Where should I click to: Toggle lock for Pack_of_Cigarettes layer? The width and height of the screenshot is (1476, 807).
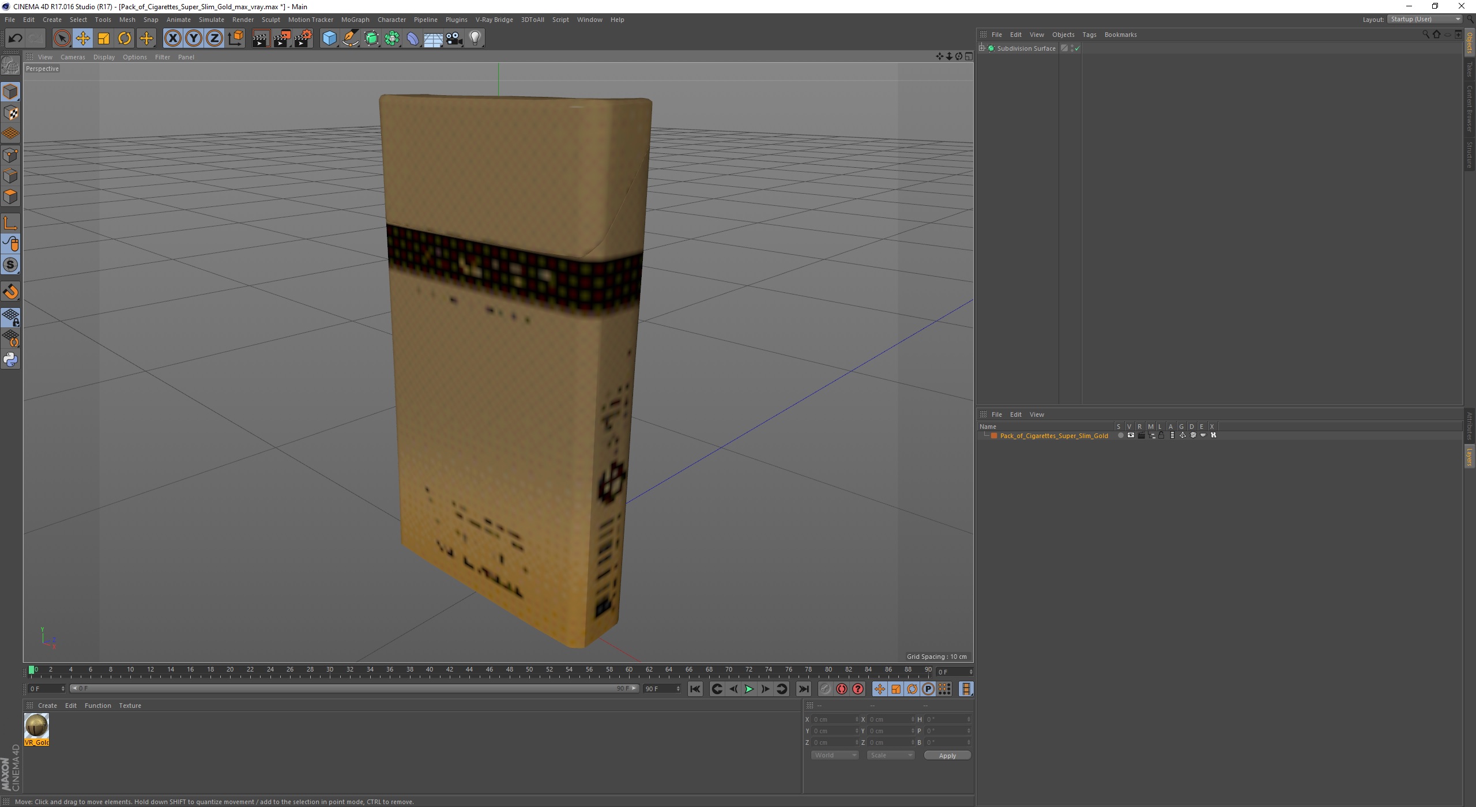coord(1162,436)
